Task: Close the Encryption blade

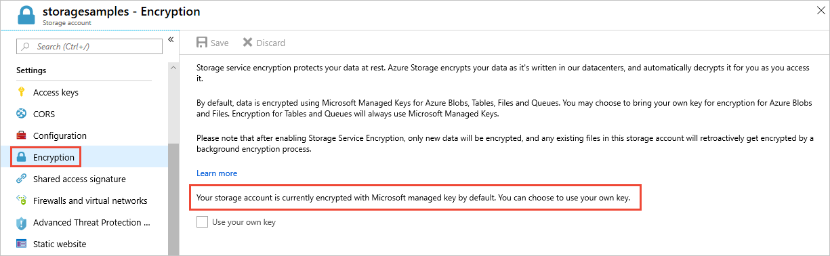Action: (x=819, y=9)
